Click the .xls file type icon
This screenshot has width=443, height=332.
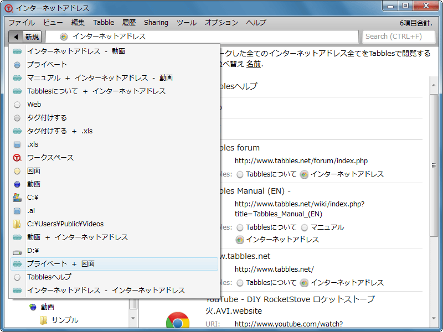[x=17, y=144]
